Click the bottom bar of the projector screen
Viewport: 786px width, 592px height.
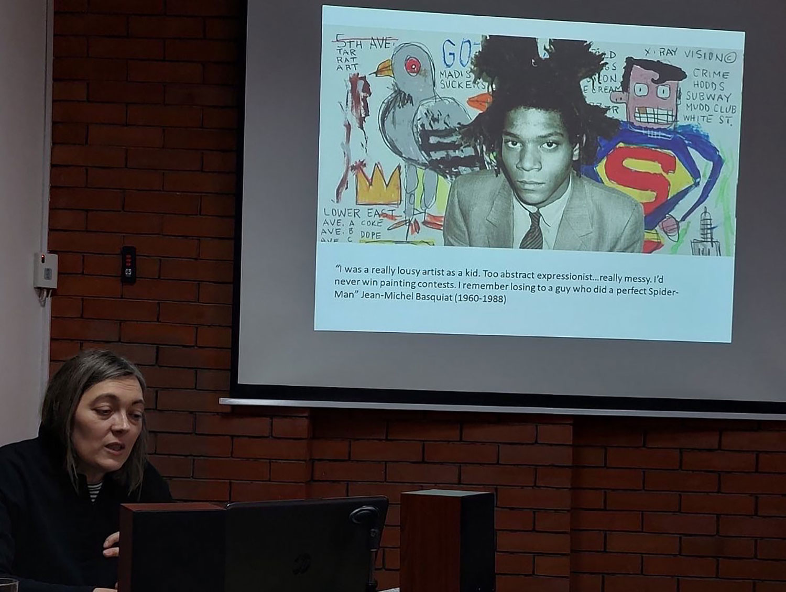[502, 406]
